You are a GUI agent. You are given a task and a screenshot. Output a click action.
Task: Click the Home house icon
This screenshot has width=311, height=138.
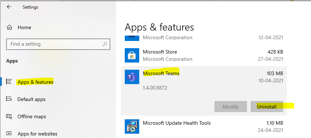click(x=9, y=27)
